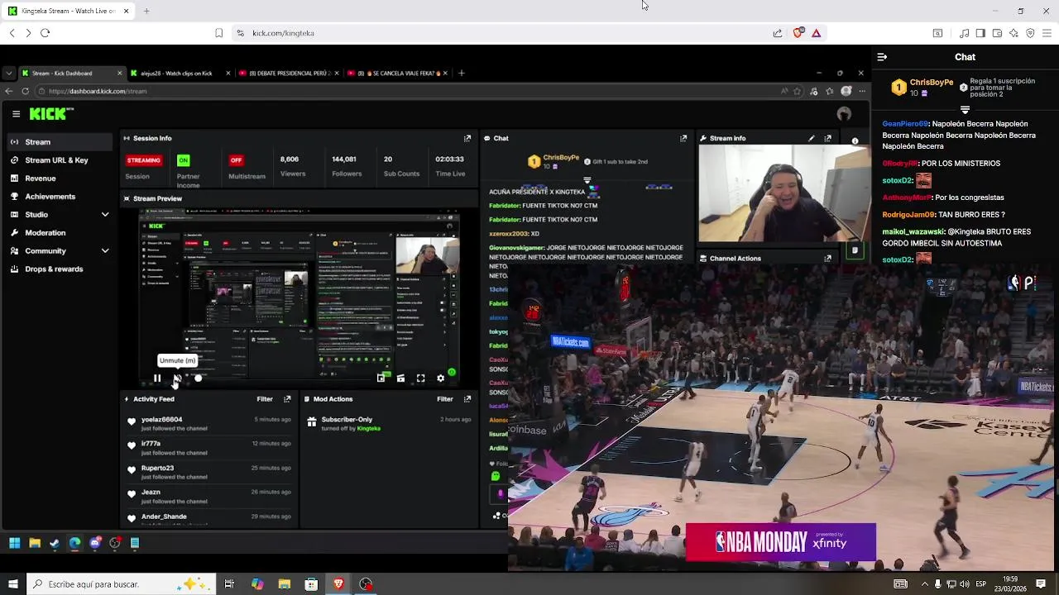The image size is (1059, 595).
Task: Share the page via address bar icon
Action: click(778, 33)
